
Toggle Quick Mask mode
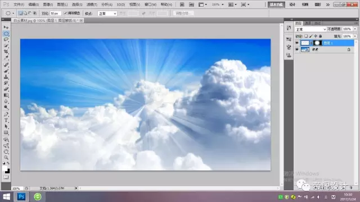click(x=6, y=177)
